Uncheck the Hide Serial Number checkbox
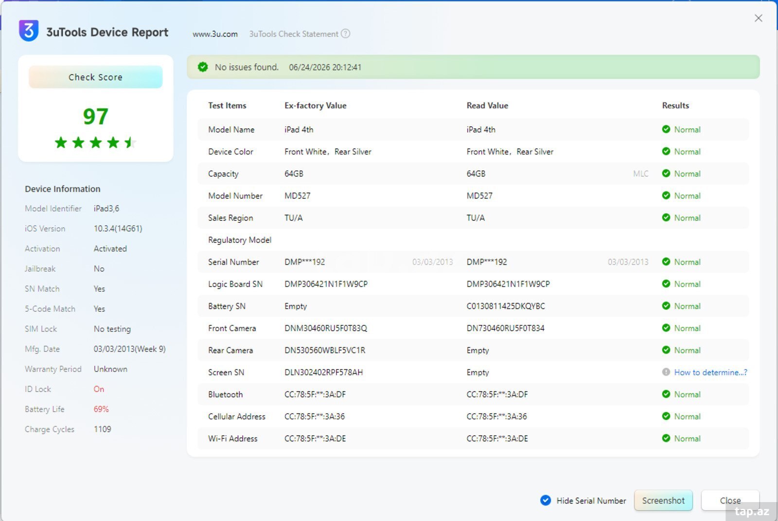Image resolution: width=778 pixels, height=521 pixels. (546, 500)
